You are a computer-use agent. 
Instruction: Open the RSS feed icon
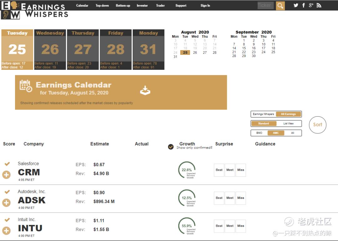tap(319, 5)
